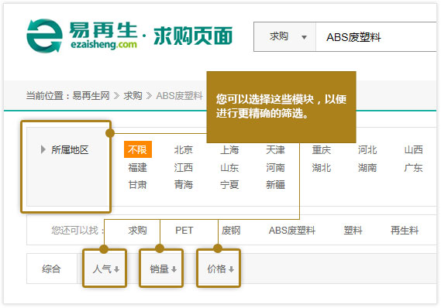441x308 pixels.
Task: Filter by region 山西
Action: (x=413, y=149)
